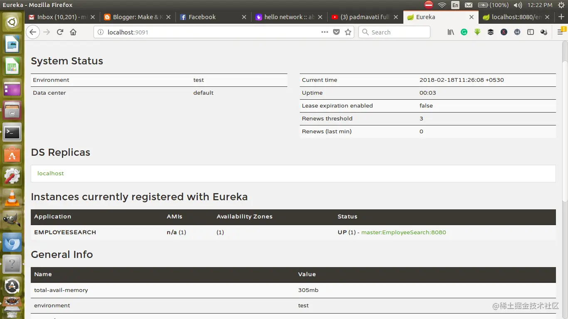Click the 305mb memory value

pyautogui.click(x=308, y=290)
